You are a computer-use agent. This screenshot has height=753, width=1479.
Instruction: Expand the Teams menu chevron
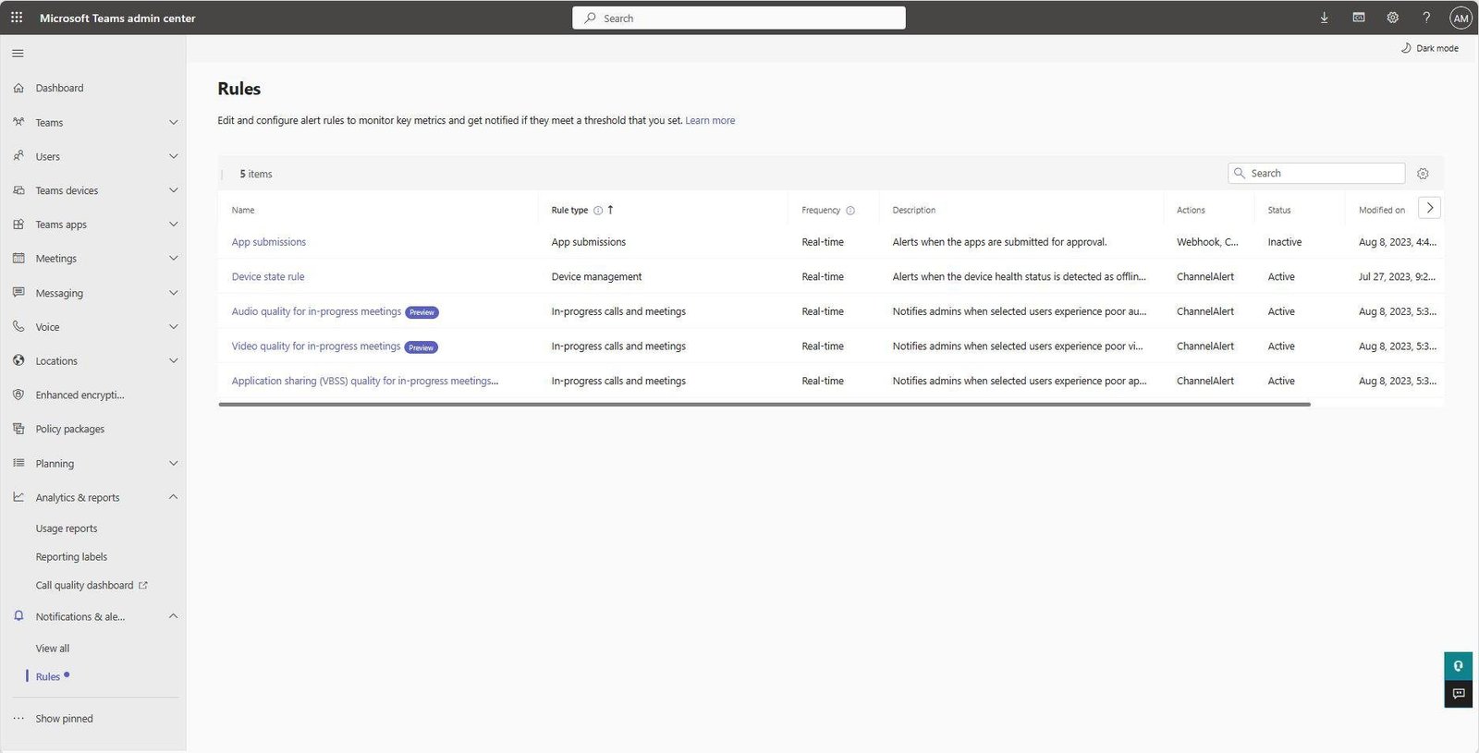point(173,122)
